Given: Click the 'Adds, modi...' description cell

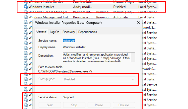Looking at the screenshot, I should [83, 7].
